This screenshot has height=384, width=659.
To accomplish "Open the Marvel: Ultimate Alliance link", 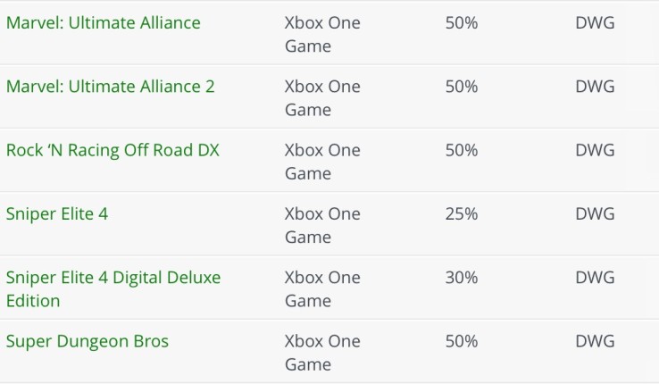I will pos(103,22).
